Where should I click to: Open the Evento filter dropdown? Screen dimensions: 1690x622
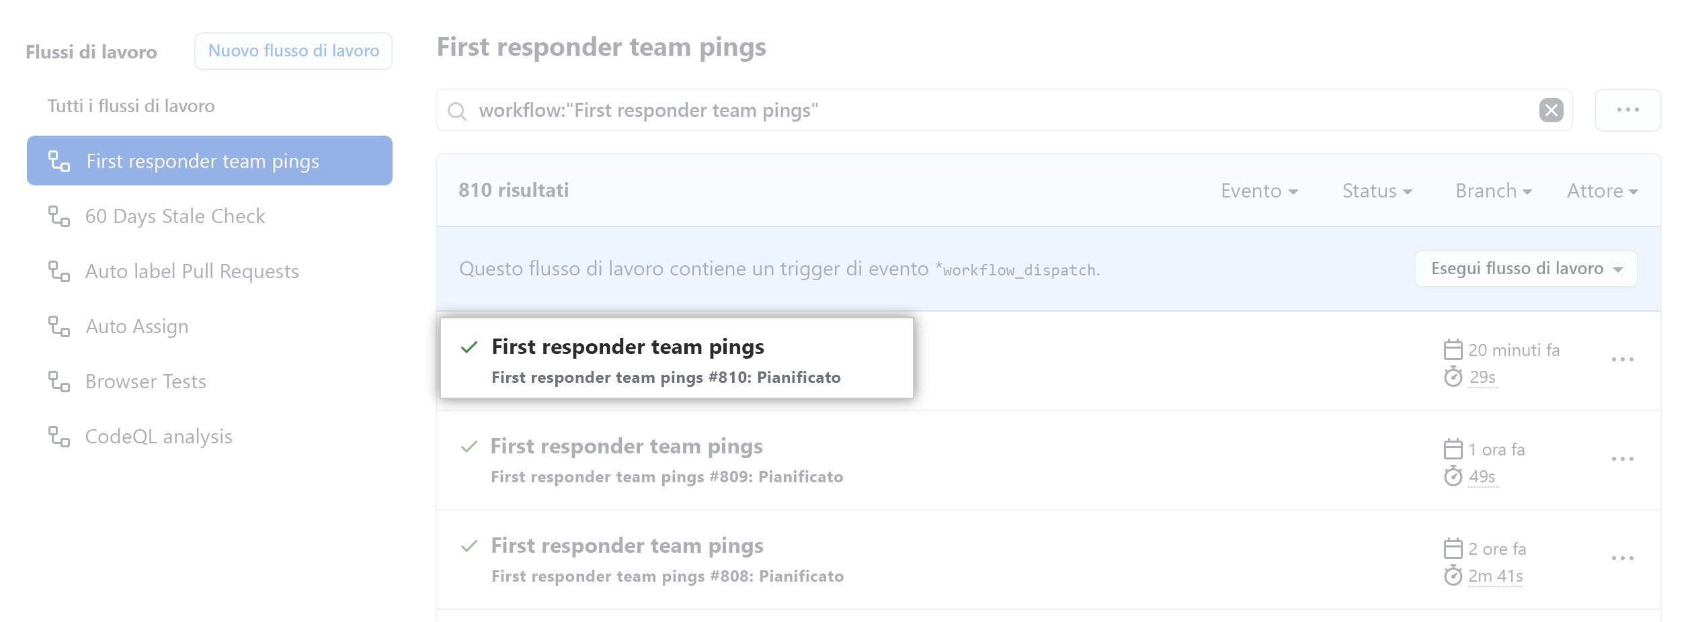point(1260,191)
